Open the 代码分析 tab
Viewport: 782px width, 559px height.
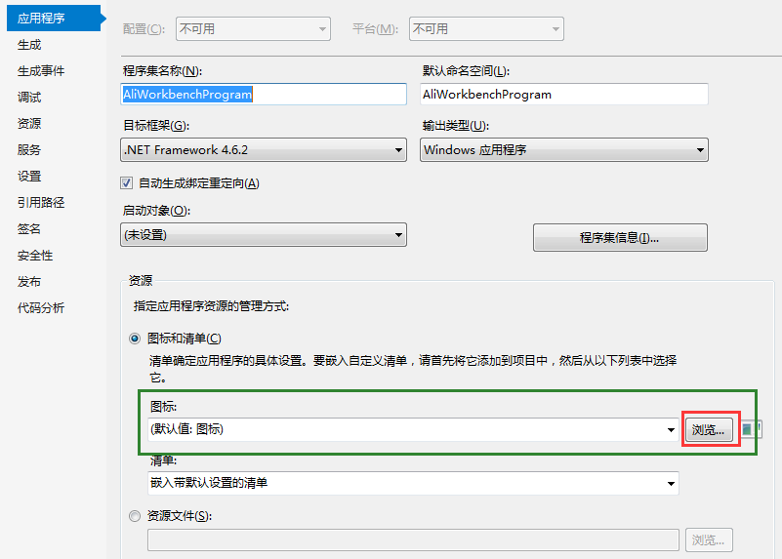click(x=41, y=308)
